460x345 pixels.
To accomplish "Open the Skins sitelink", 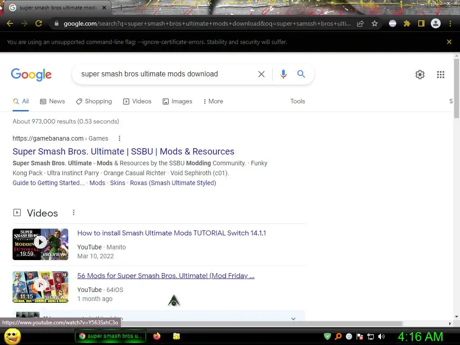I will [117, 183].
